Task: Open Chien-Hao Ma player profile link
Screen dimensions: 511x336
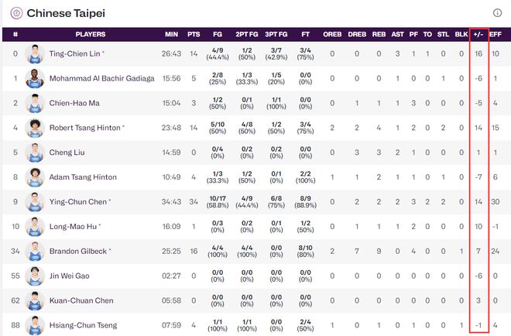Action: 76,103
